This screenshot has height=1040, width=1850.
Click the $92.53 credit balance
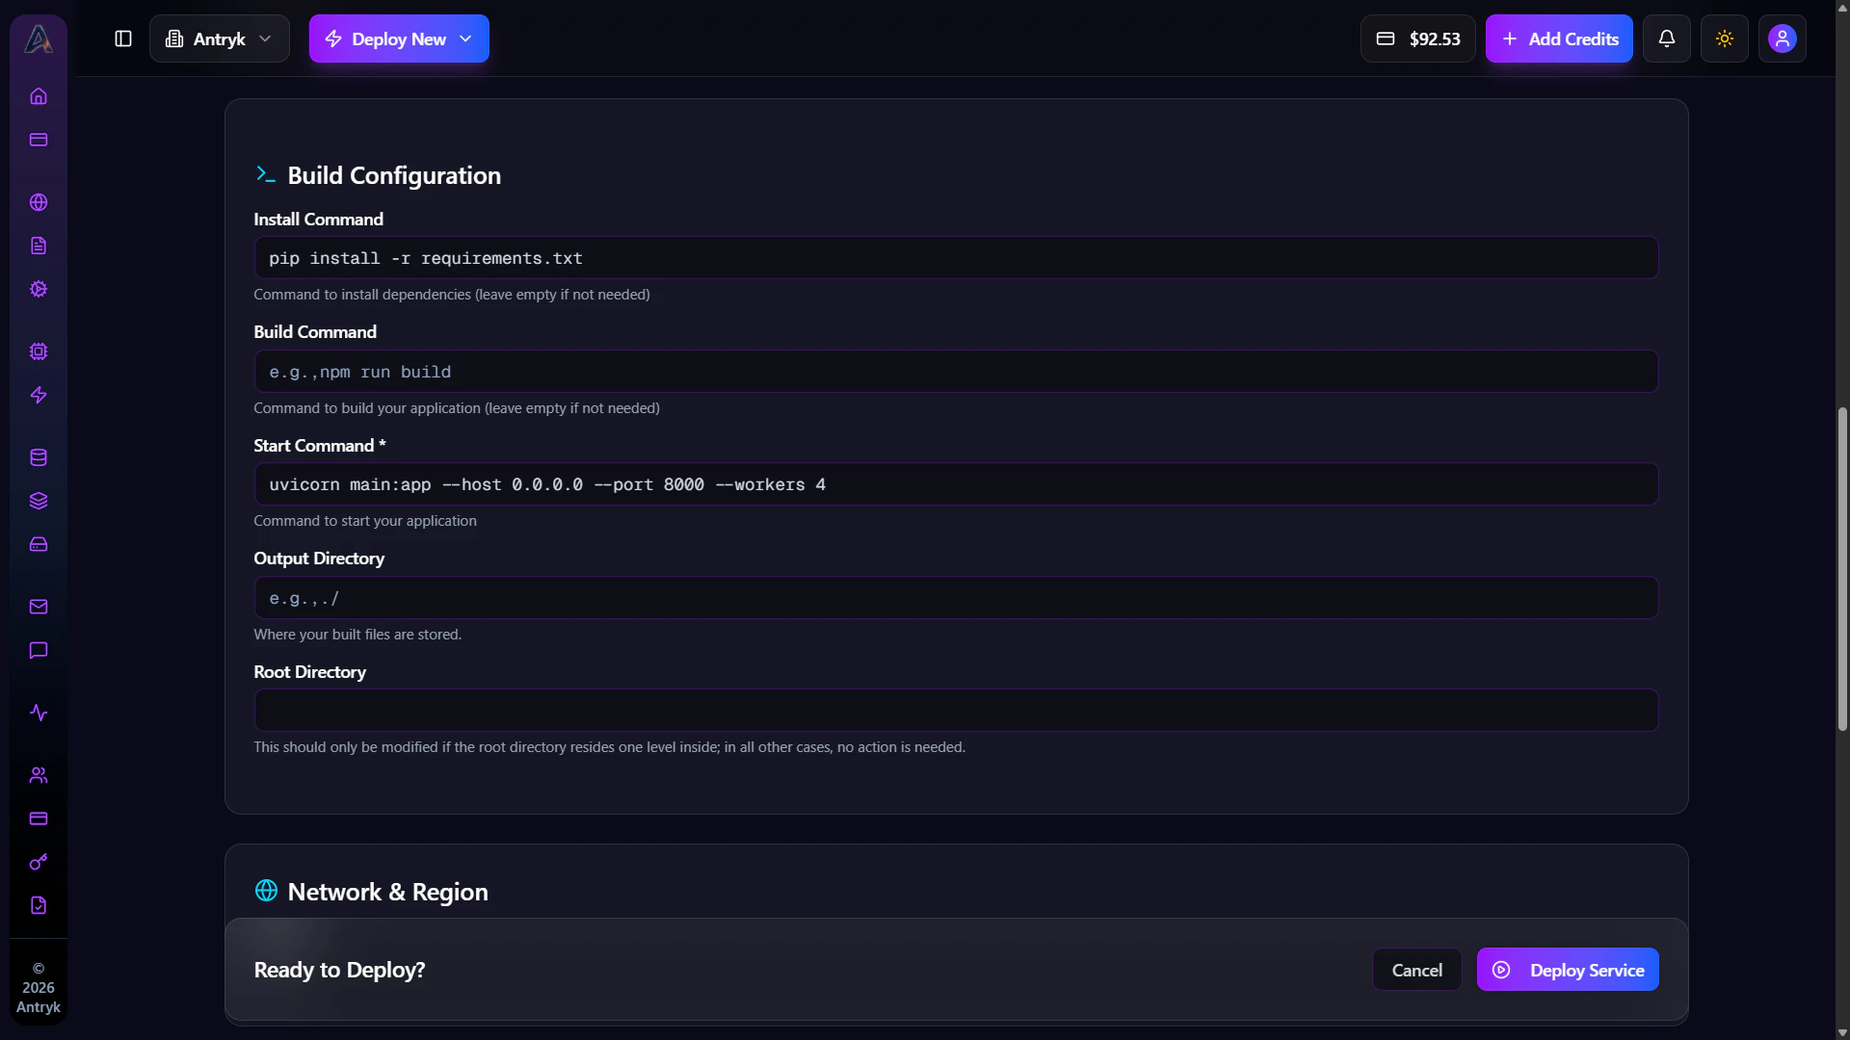[1417, 39]
